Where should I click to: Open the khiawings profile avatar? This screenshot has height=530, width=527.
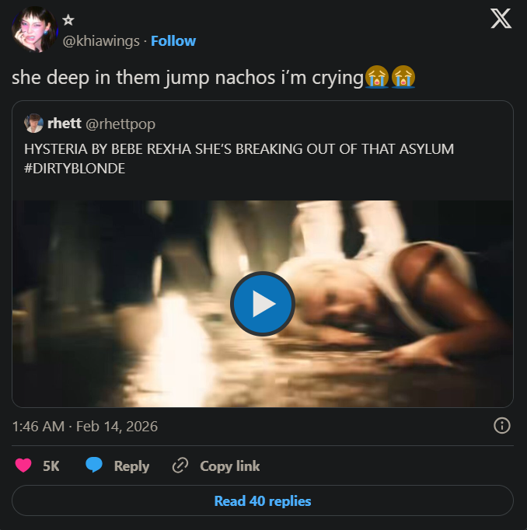click(x=33, y=30)
